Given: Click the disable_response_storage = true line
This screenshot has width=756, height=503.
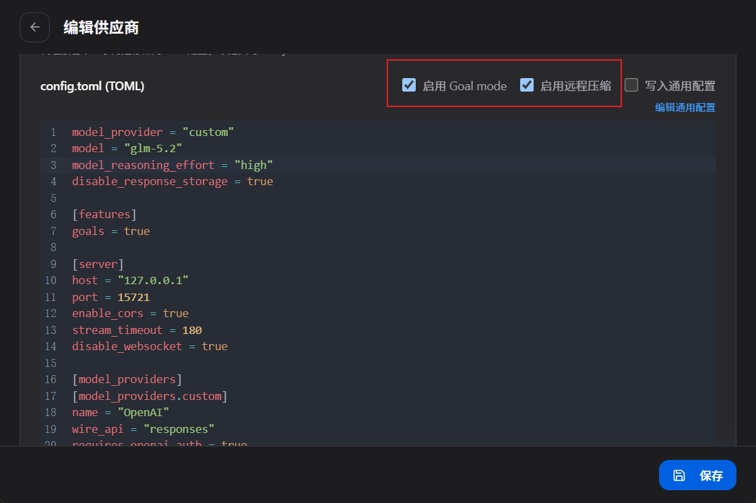Looking at the screenshot, I should [x=172, y=181].
